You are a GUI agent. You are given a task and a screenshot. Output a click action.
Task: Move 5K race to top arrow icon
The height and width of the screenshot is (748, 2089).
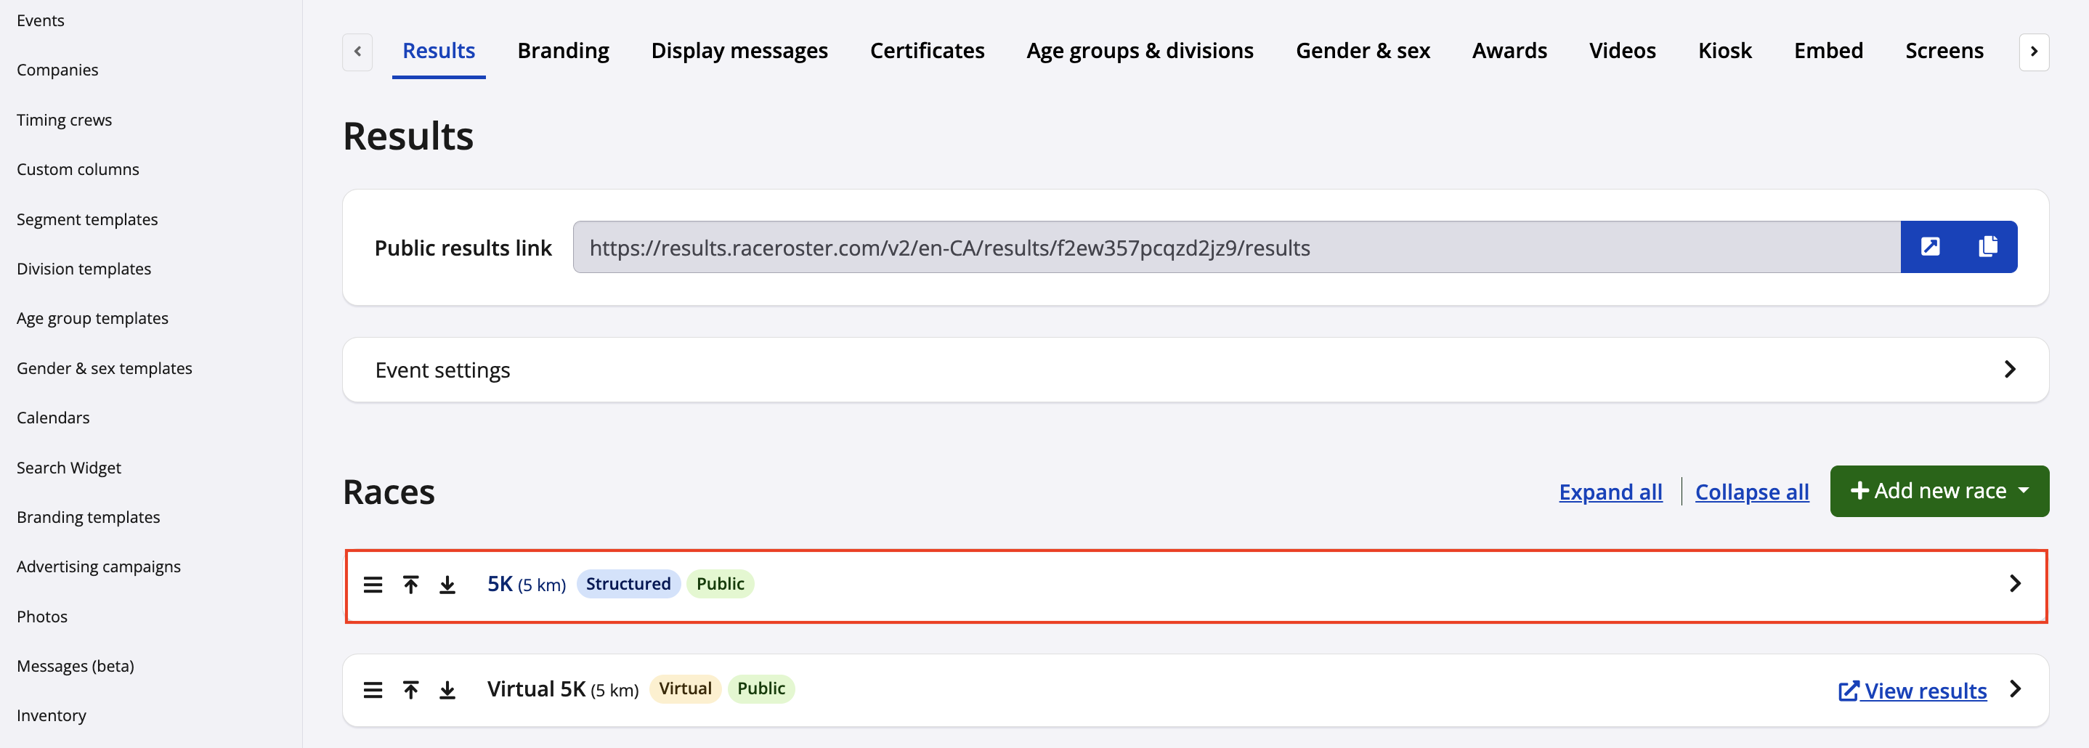[411, 585]
